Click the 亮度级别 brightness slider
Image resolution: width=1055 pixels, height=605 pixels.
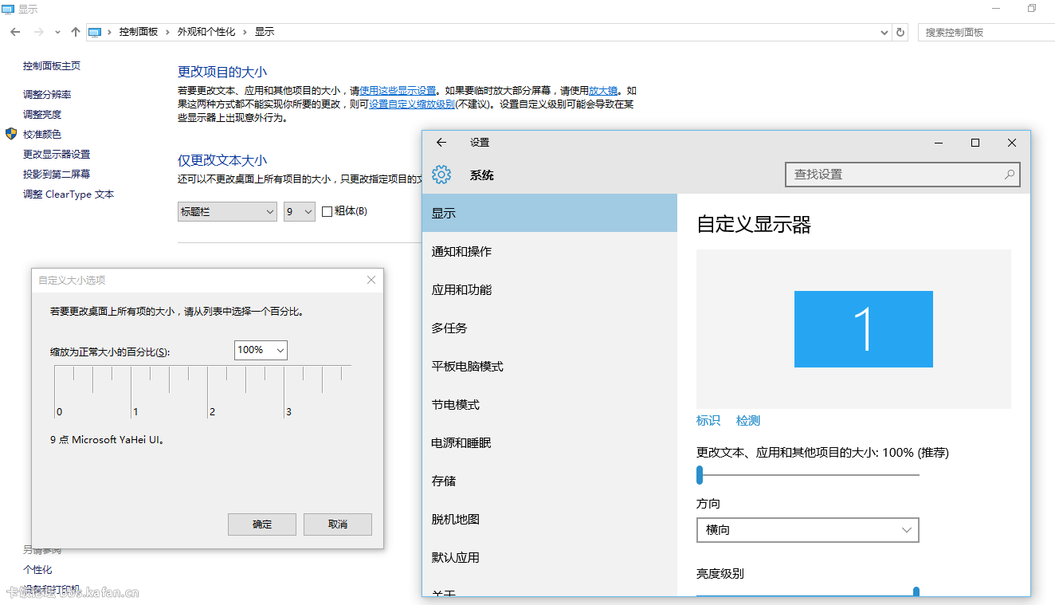click(x=808, y=592)
